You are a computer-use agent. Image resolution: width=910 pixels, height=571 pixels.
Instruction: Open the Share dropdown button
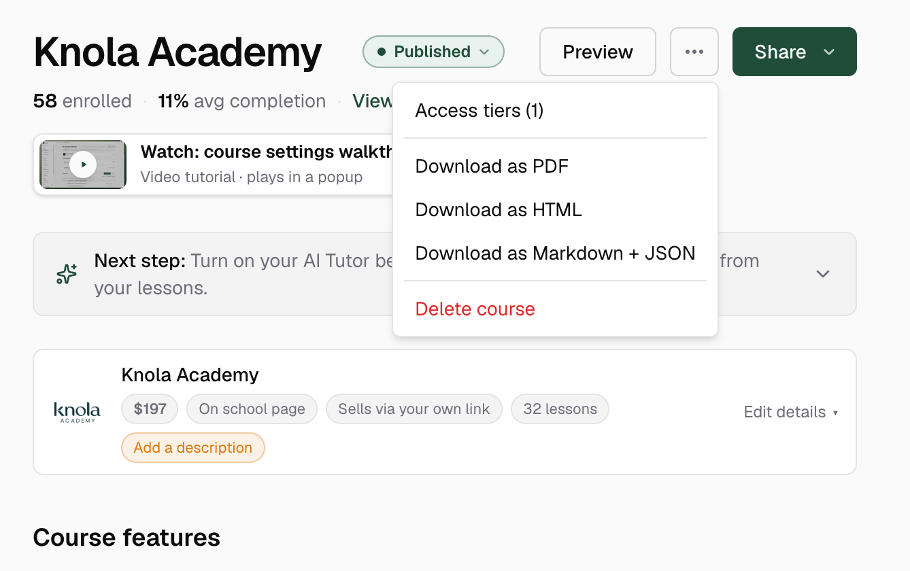[x=794, y=52]
